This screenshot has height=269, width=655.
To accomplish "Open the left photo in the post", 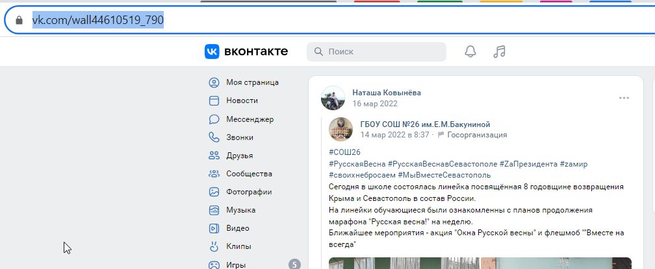I will coord(404,263).
